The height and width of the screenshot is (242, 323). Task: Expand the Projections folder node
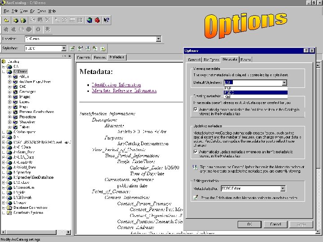pos(9,117)
